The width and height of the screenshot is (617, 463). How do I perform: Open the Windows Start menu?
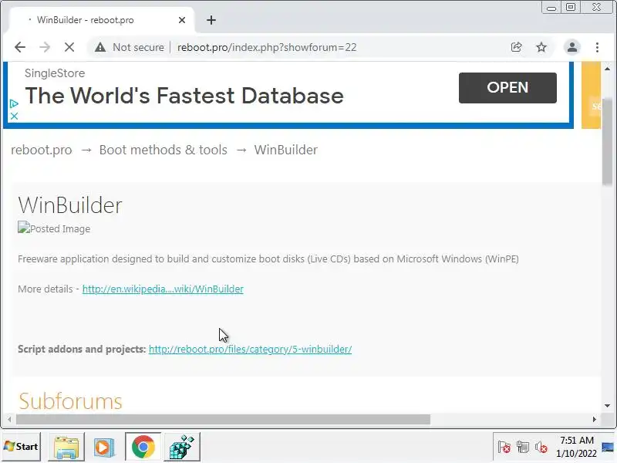tap(22, 447)
